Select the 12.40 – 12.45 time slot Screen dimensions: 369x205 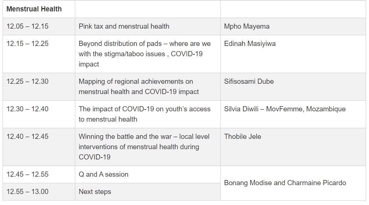[x=28, y=137]
